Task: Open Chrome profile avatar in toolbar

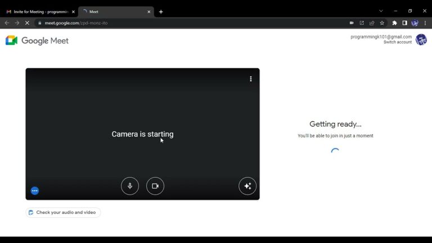Action: tap(415, 23)
